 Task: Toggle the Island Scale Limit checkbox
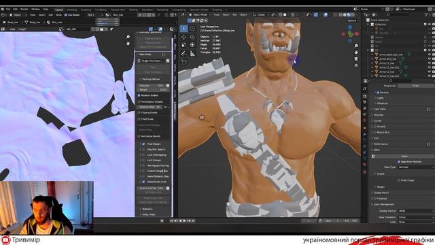tap(143, 182)
